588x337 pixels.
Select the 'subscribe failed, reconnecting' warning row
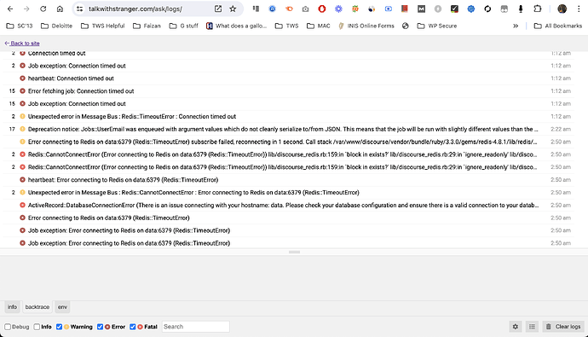pyautogui.click(x=289, y=142)
